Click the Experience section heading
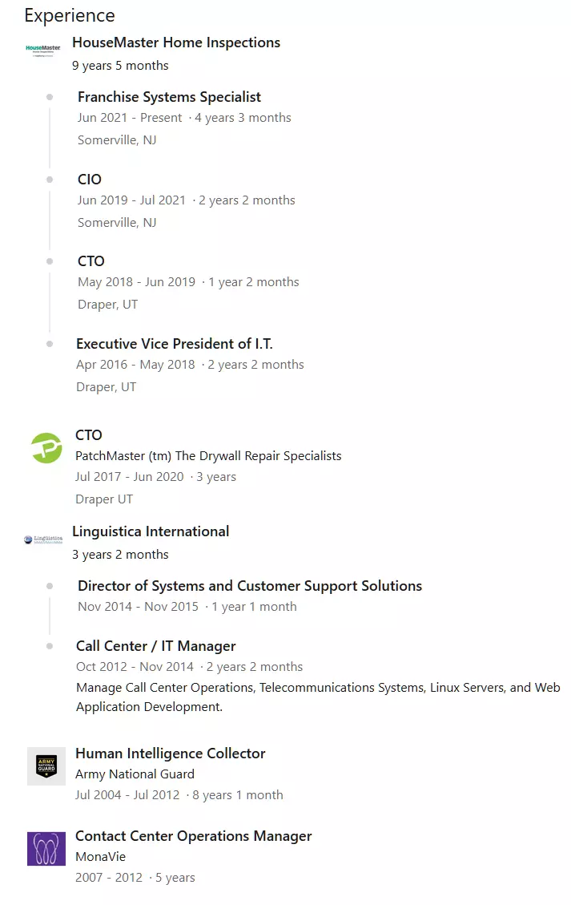The height and width of the screenshot is (905, 571). click(70, 15)
